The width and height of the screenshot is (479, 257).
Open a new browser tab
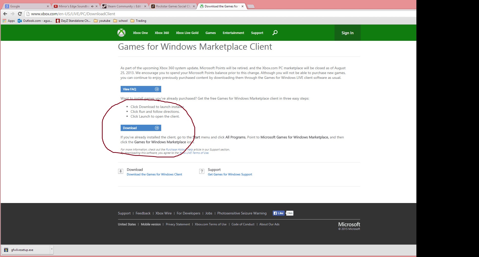(x=251, y=7)
